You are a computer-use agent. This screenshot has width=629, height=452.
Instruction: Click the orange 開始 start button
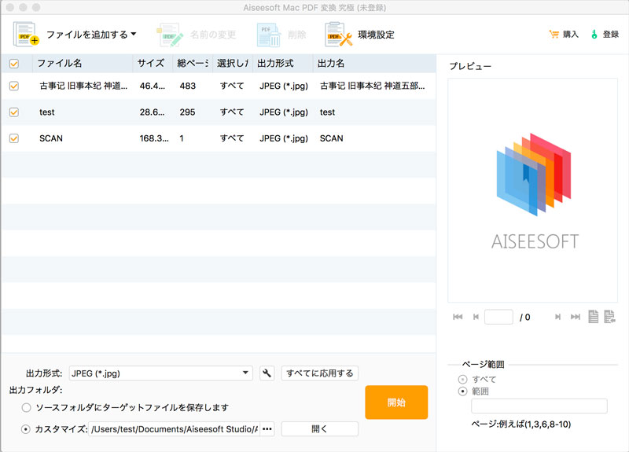(x=396, y=402)
